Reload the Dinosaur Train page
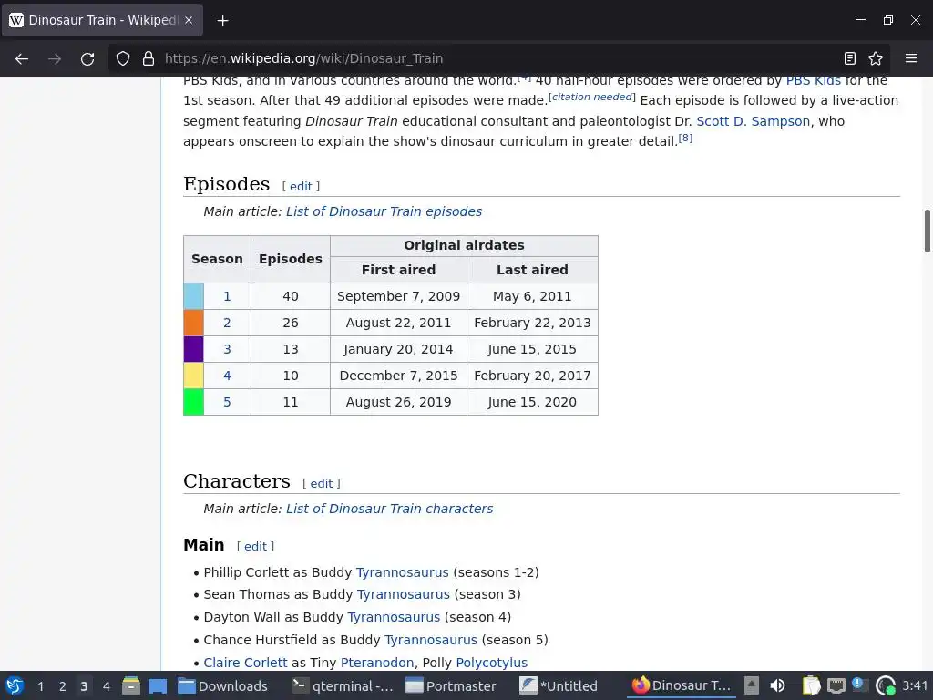This screenshot has height=700, width=933. (x=87, y=58)
